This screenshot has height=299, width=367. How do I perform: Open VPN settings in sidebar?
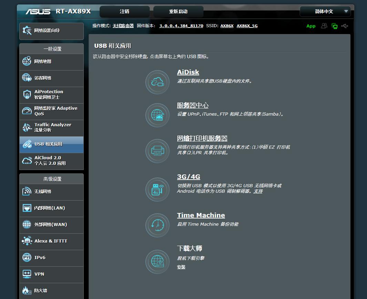click(x=51, y=274)
